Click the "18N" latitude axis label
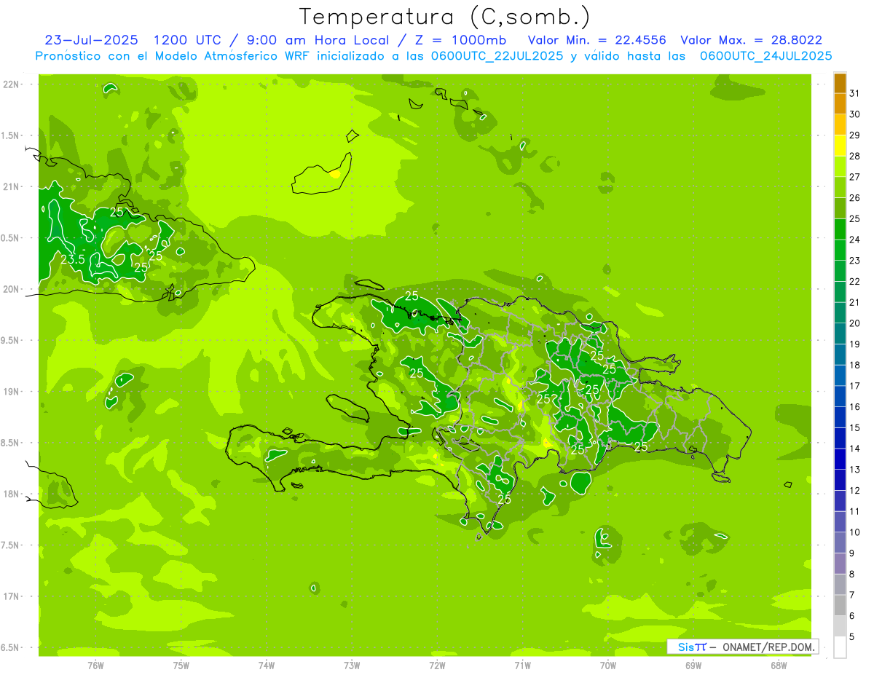Screen dimensions: 874x675 pos(11,494)
